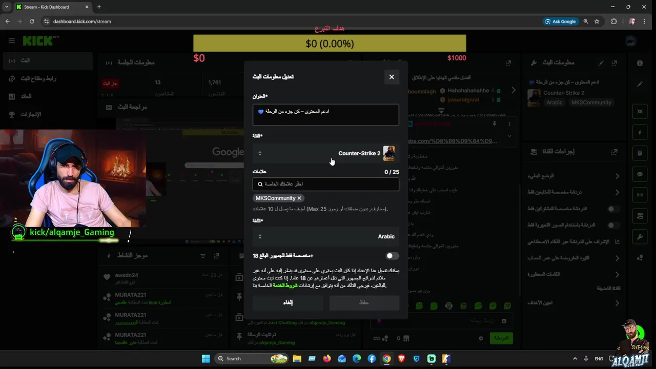Open AI chat moderation external link
Viewport: 656px width, 369px height.
617,241
